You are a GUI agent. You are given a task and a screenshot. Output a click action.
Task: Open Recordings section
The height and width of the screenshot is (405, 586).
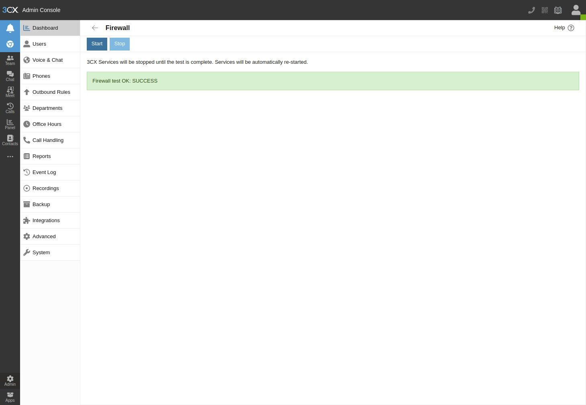click(50, 188)
